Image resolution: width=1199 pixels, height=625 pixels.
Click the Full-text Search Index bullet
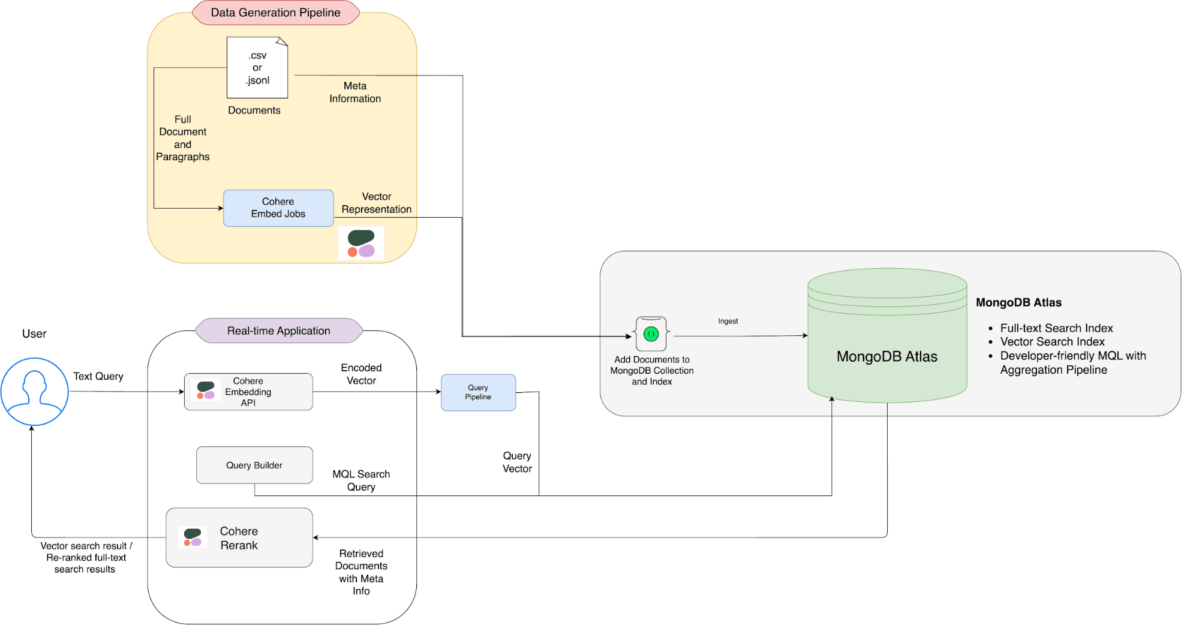tap(1056, 328)
